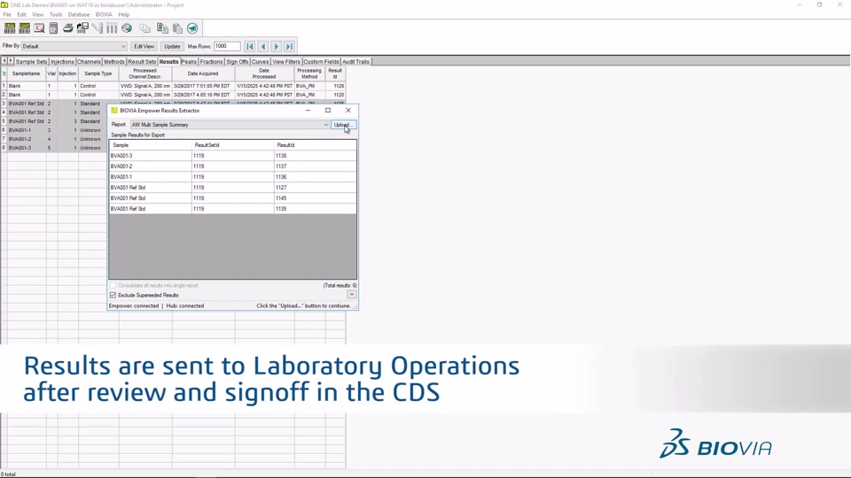This screenshot has width=851, height=478.
Task: Switch to the Channels tab
Action: click(89, 62)
